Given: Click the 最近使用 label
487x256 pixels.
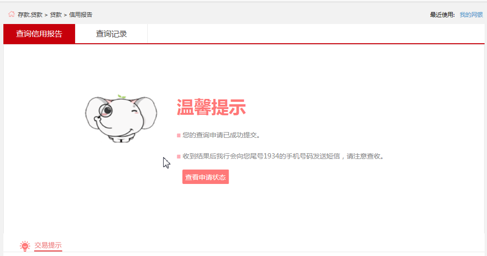Looking at the screenshot, I should [x=442, y=14].
